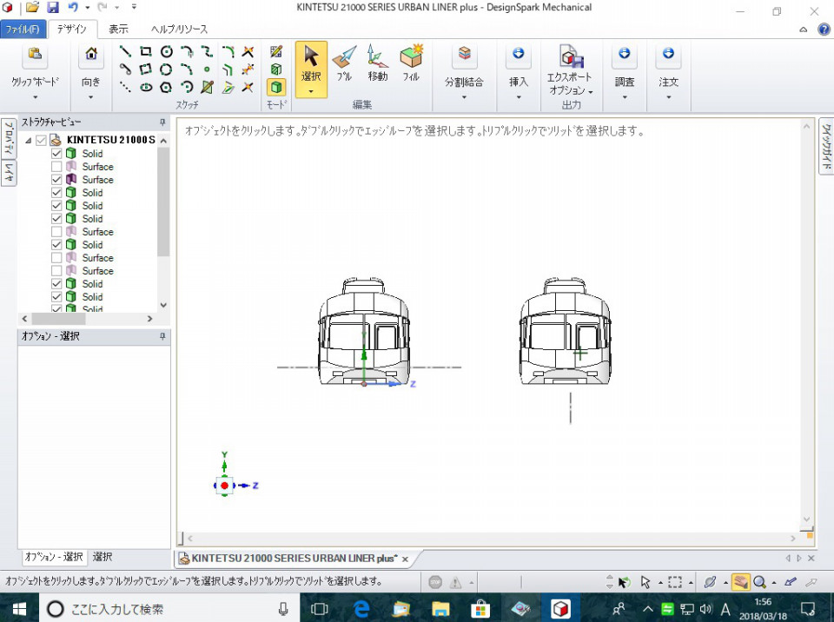Open the 挿入 group dropdown
This screenshot has width=834, height=622.
[x=518, y=97]
